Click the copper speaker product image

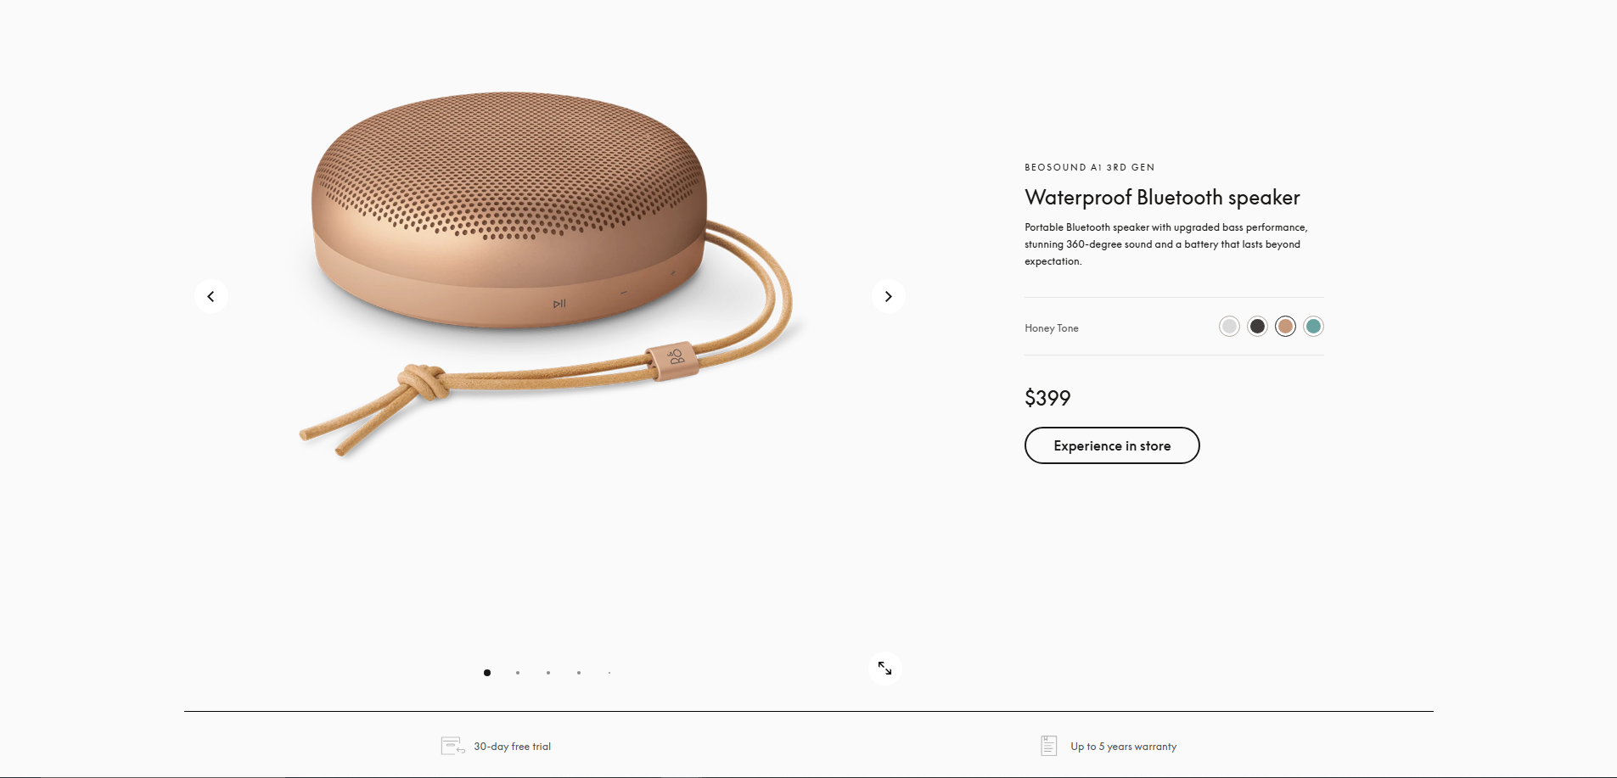[547, 273]
